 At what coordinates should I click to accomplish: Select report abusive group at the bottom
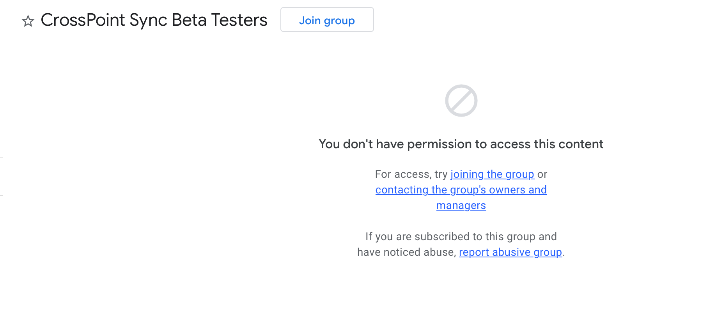pyautogui.click(x=510, y=252)
